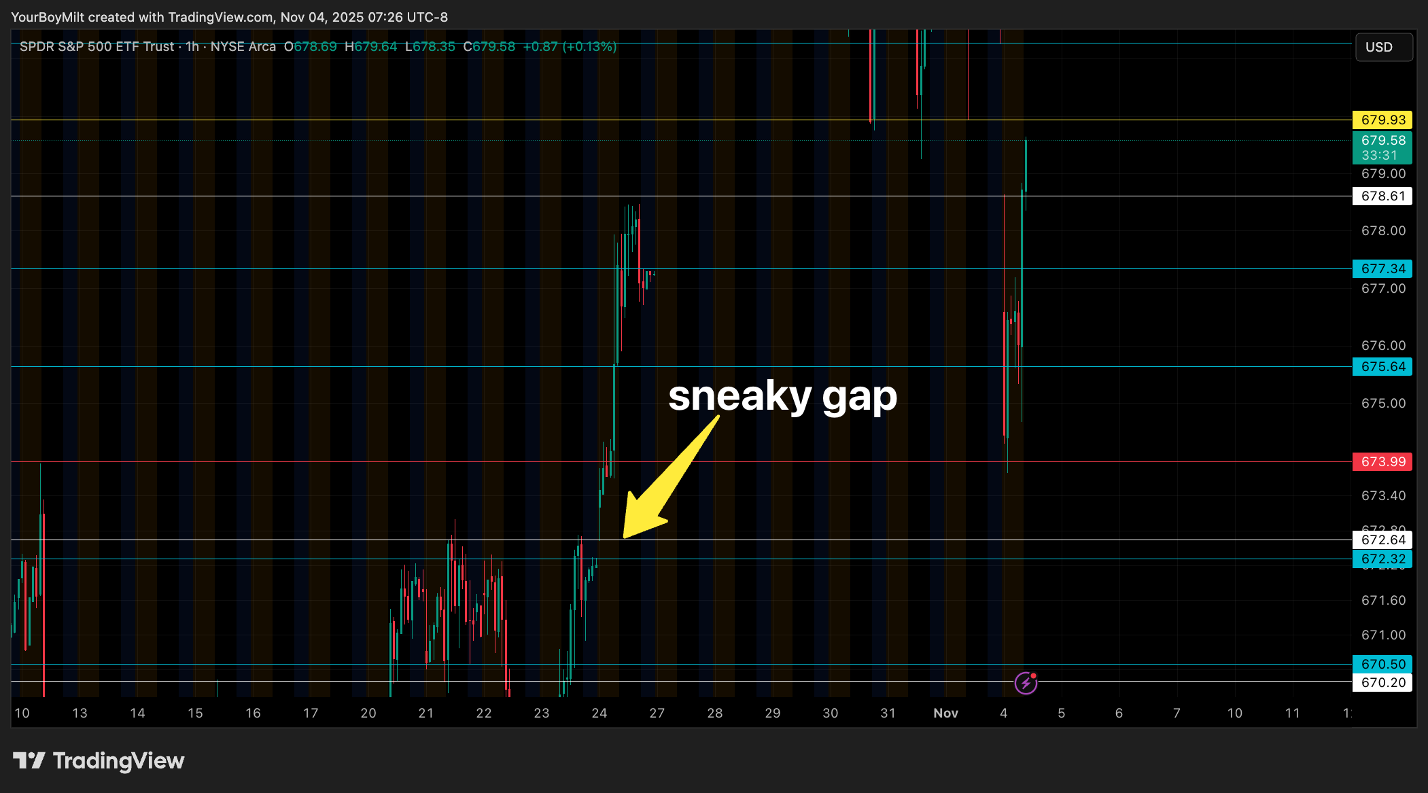
Task: Click the yellow 679.93 price label
Action: click(x=1382, y=120)
